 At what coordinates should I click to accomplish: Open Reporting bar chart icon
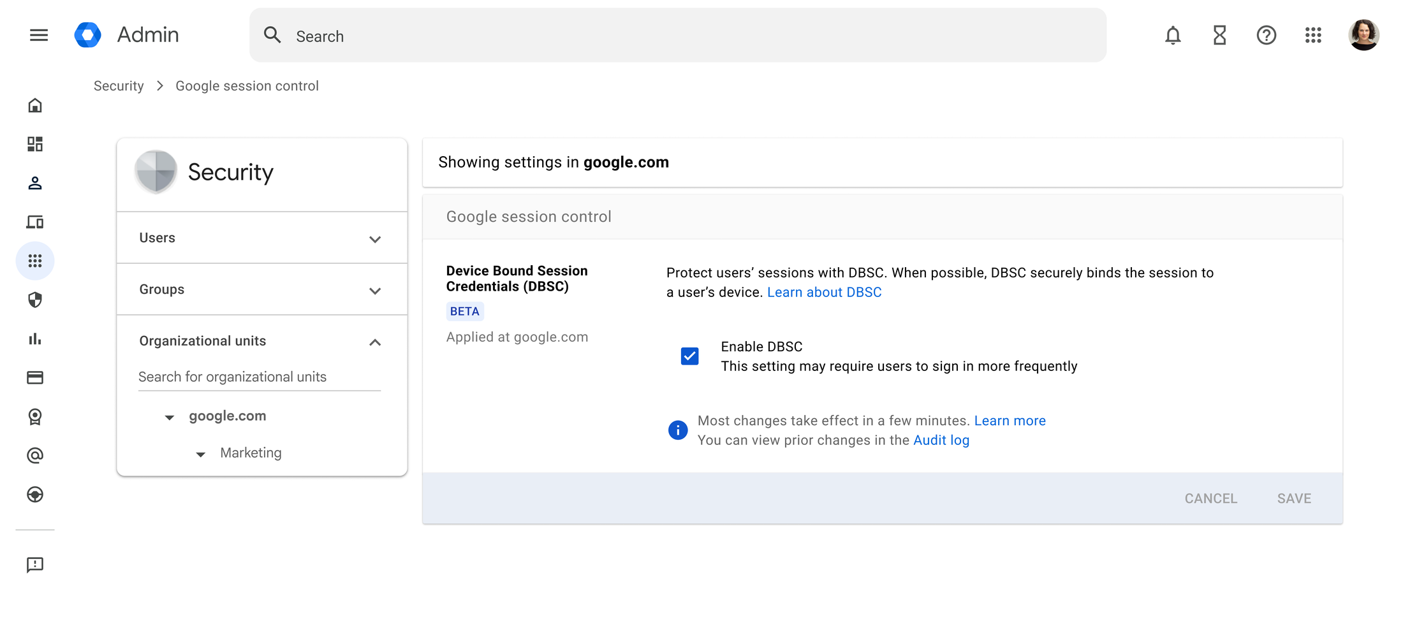click(x=35, y=338)
